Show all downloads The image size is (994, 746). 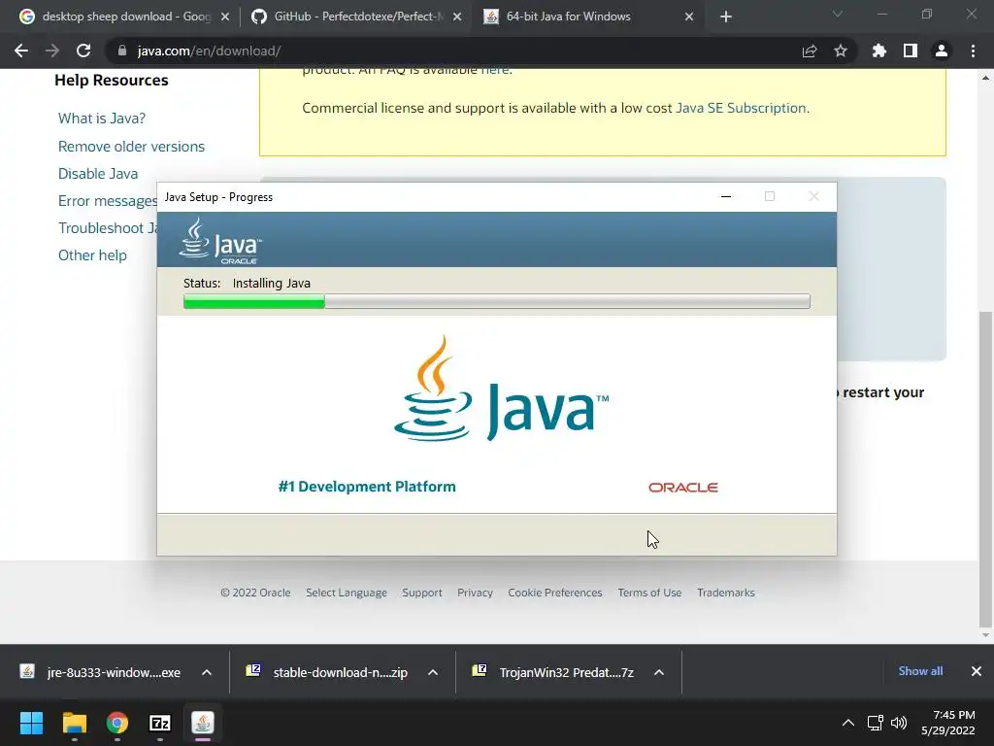(920, 671)
